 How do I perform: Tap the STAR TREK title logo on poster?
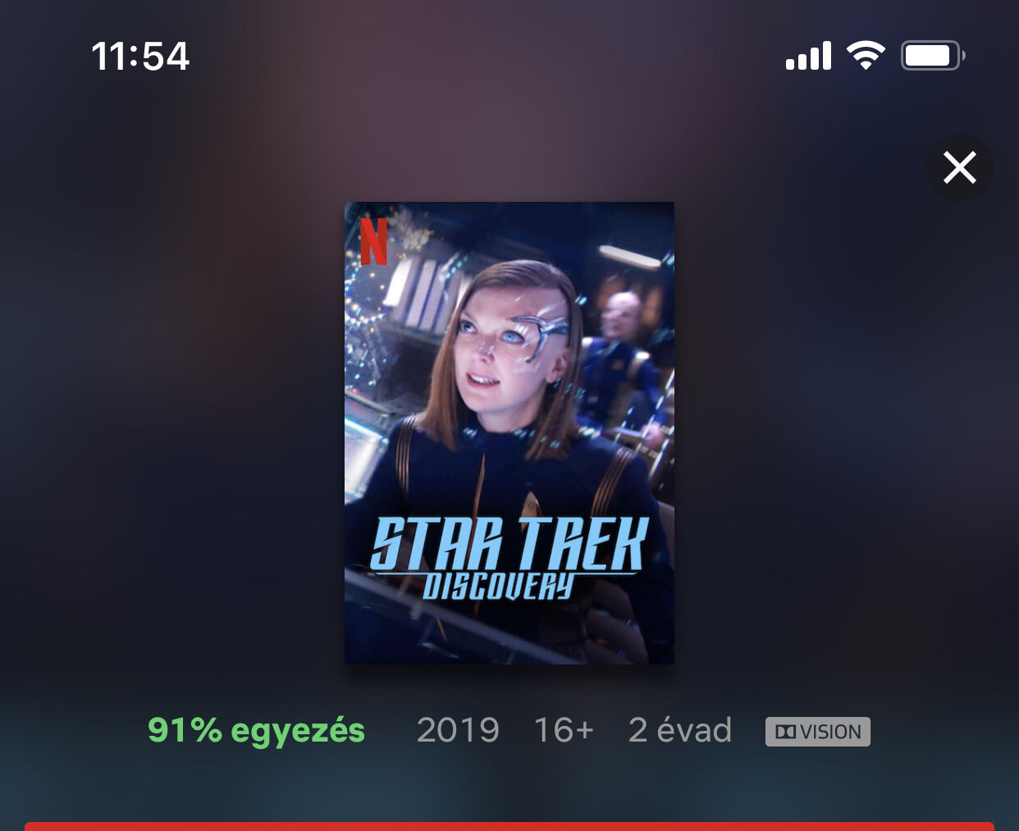point(509,544)
